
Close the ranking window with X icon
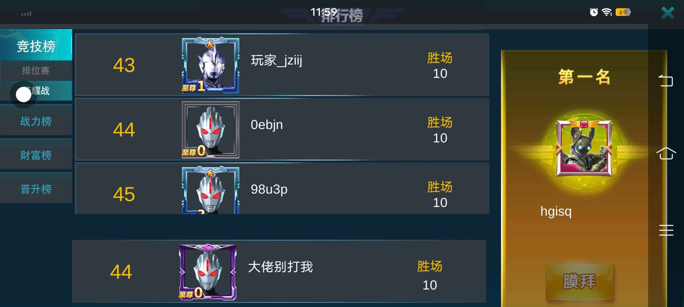[668, 13]
